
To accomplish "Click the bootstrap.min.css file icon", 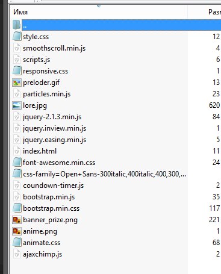I will pos(17,208).
